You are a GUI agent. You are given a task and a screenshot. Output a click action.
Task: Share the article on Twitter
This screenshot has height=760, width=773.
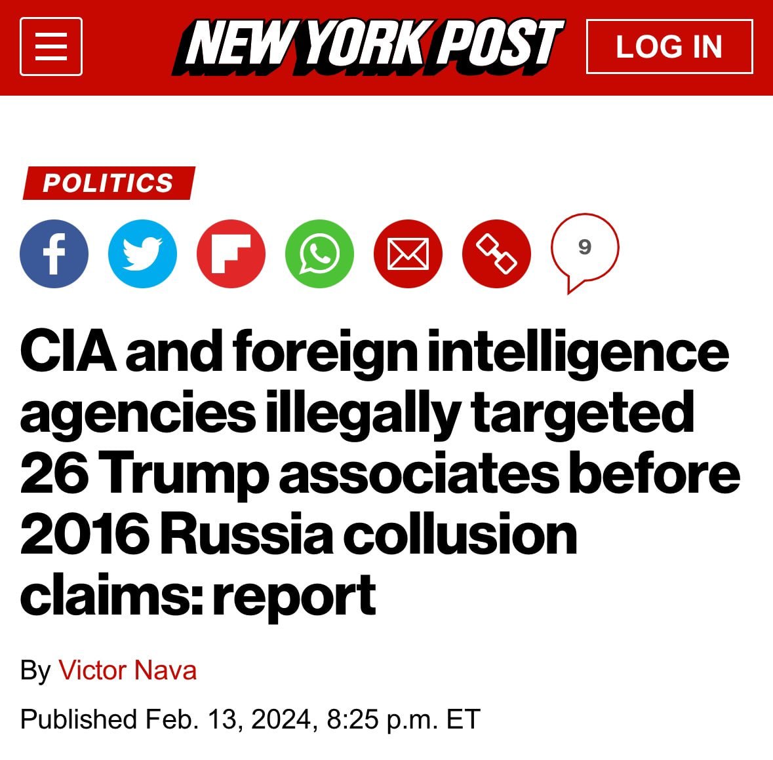pyautogui.click(x=142, y=254)
